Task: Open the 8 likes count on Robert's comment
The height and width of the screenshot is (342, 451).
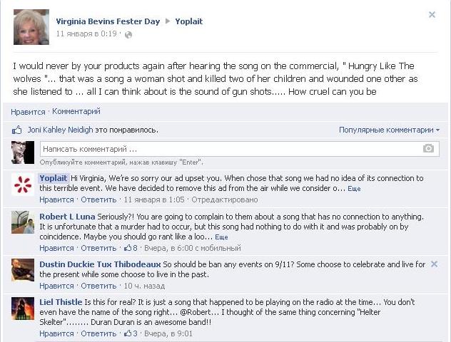Action: point(131,248)
